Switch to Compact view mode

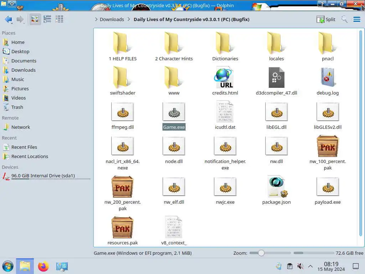click(47, 19)
